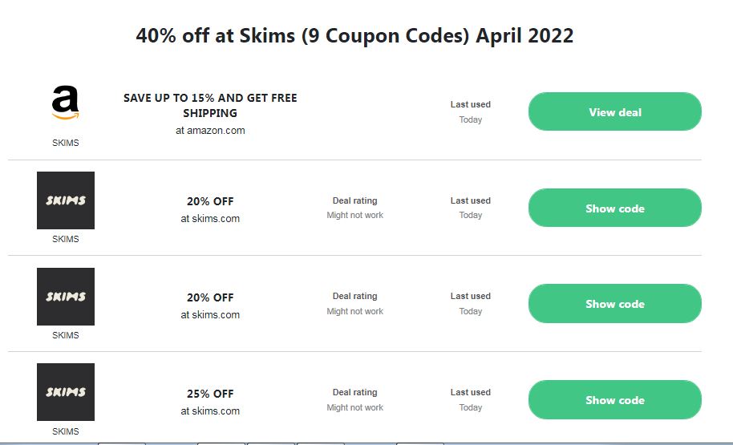The image size is (733, 445).
Task: Select the 25% OFF deal title
Action: point(210,394)
